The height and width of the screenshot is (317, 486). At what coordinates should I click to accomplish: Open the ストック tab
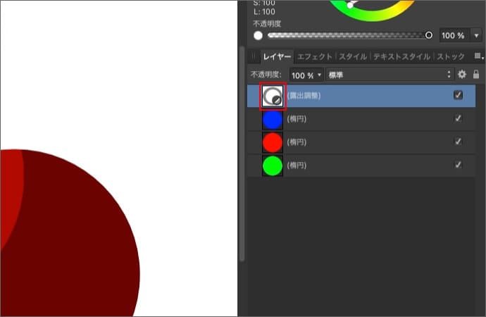(x=451, y=56)
